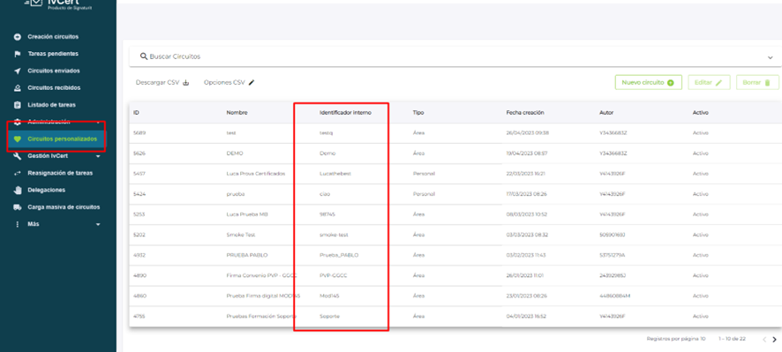Open Tareas pendientes flag icon
782x352 pixels.
(x=18, y=54)
